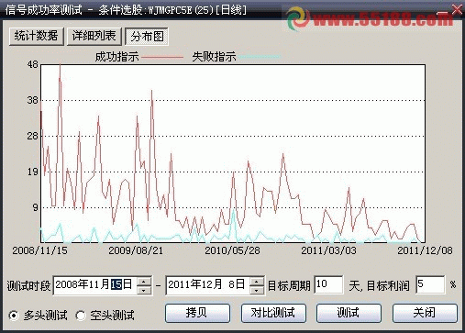Decrease the start date with down arrow
465x333 pixels.
(x=144, y=290)
